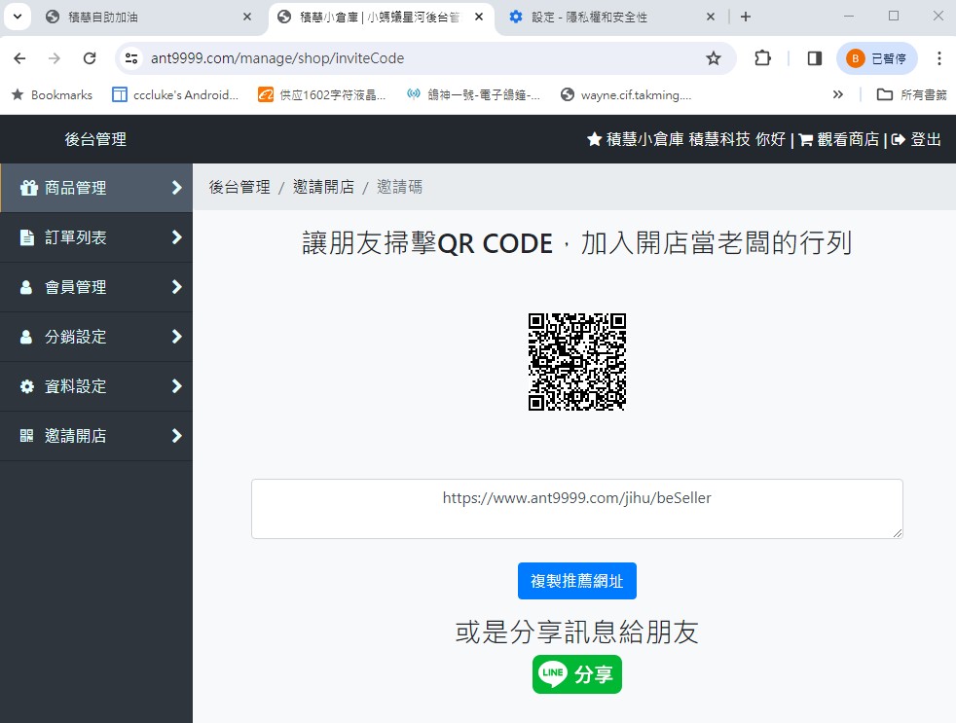Click the gift icon for 商品管理
Image resolution: width=956 pixels, height=723 pixels.
[28, 188]
